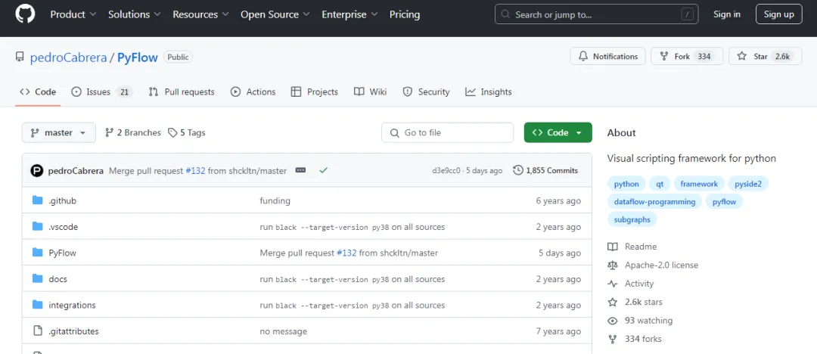
Task: Open the Resources dropdown menu
Action: click(x=201, y=14)
